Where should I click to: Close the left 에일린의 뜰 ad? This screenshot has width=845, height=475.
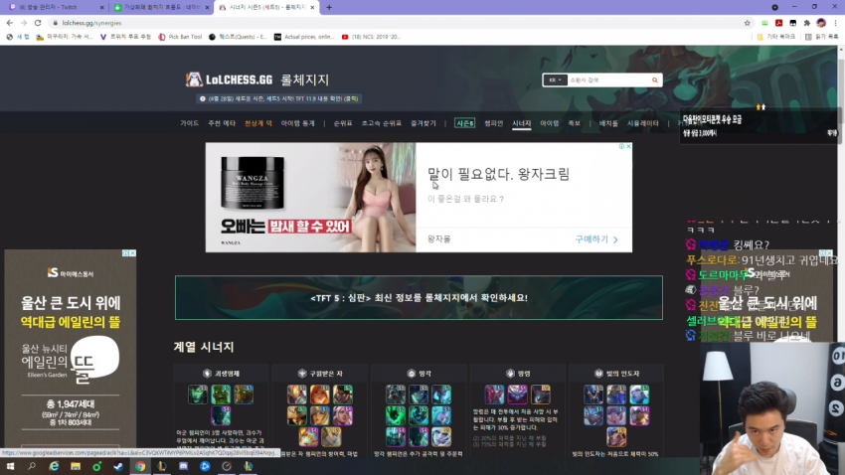pyautogui.click(x=132, y=253)
